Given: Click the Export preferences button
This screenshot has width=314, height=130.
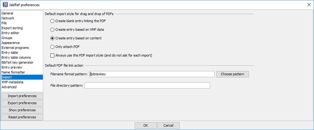Looking at the screenshot, I should click(x=22, y=103).
